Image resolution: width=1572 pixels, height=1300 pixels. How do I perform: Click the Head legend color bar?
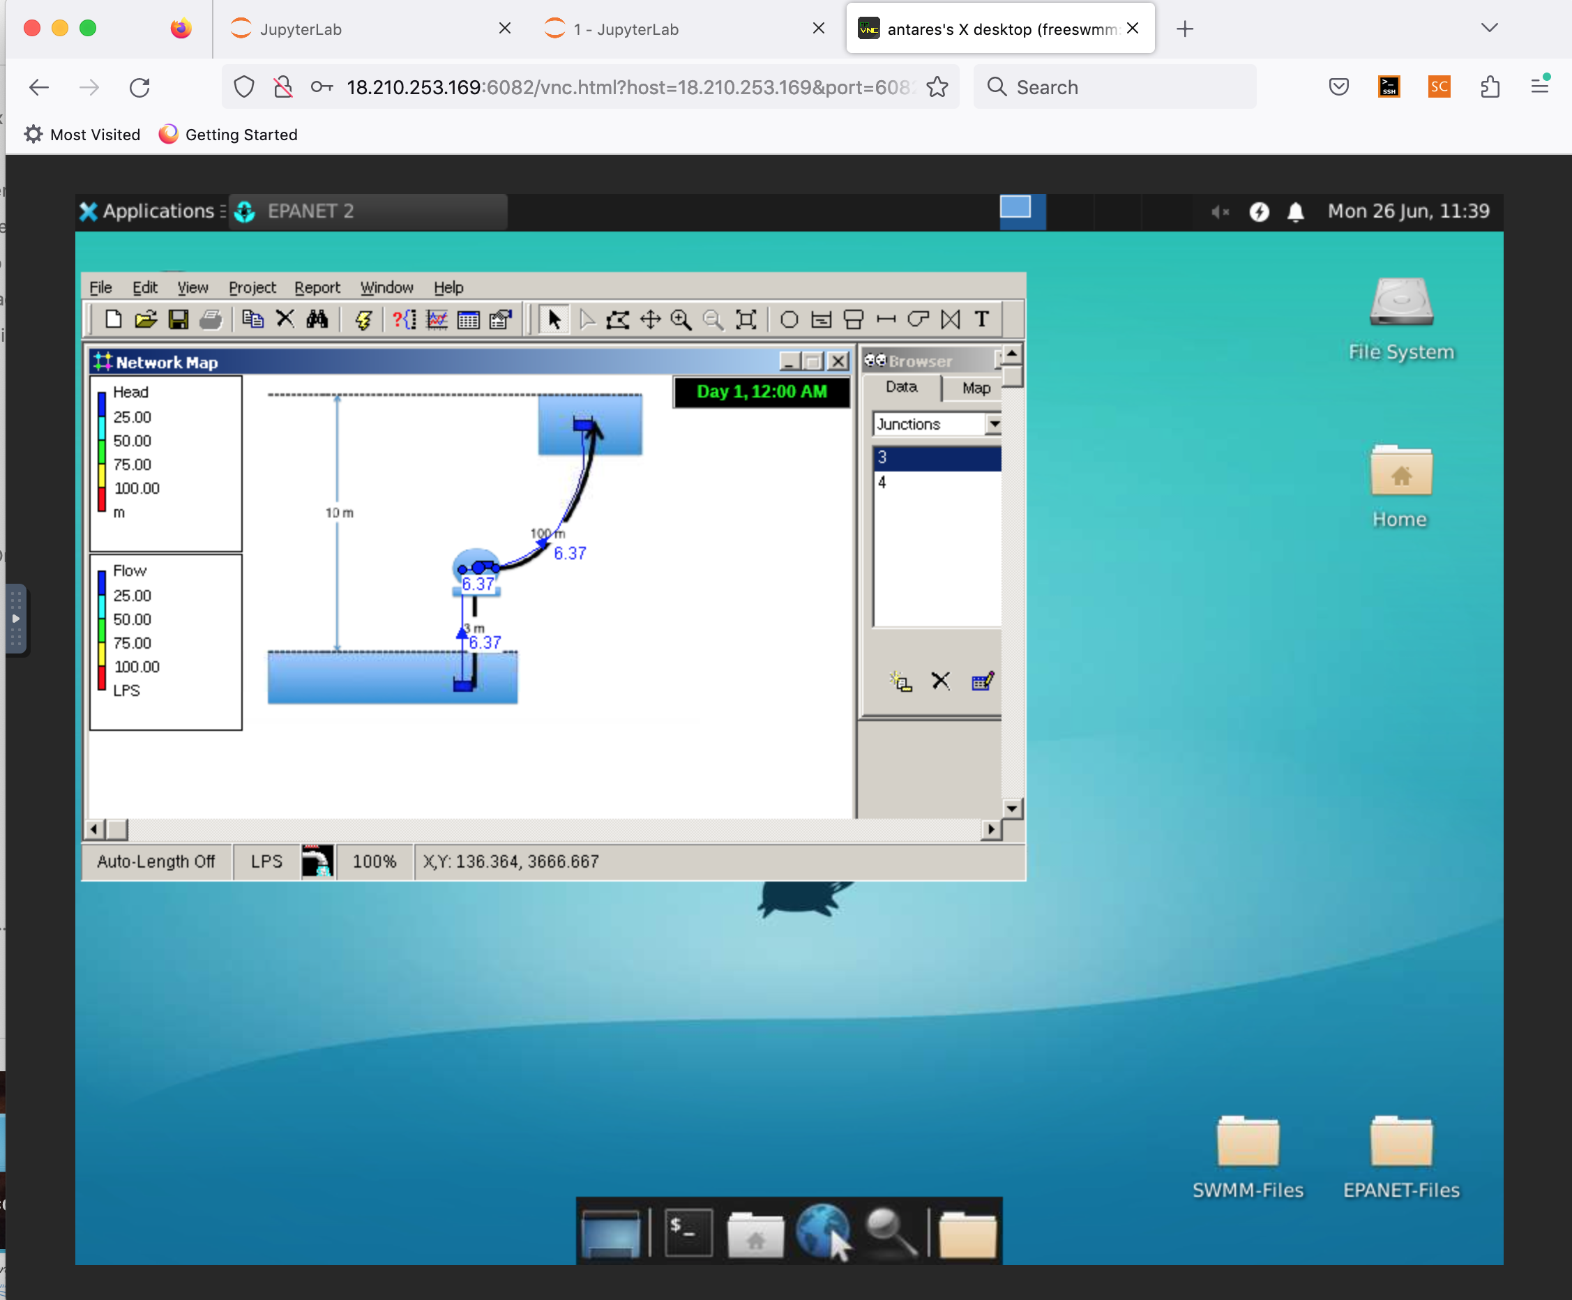click(102, 451)
